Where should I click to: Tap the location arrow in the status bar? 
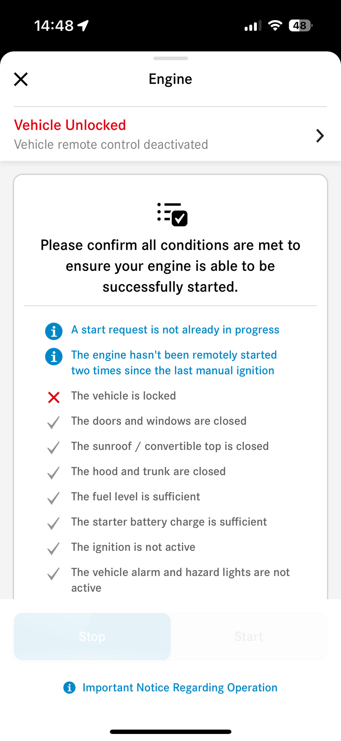(83, 26)
